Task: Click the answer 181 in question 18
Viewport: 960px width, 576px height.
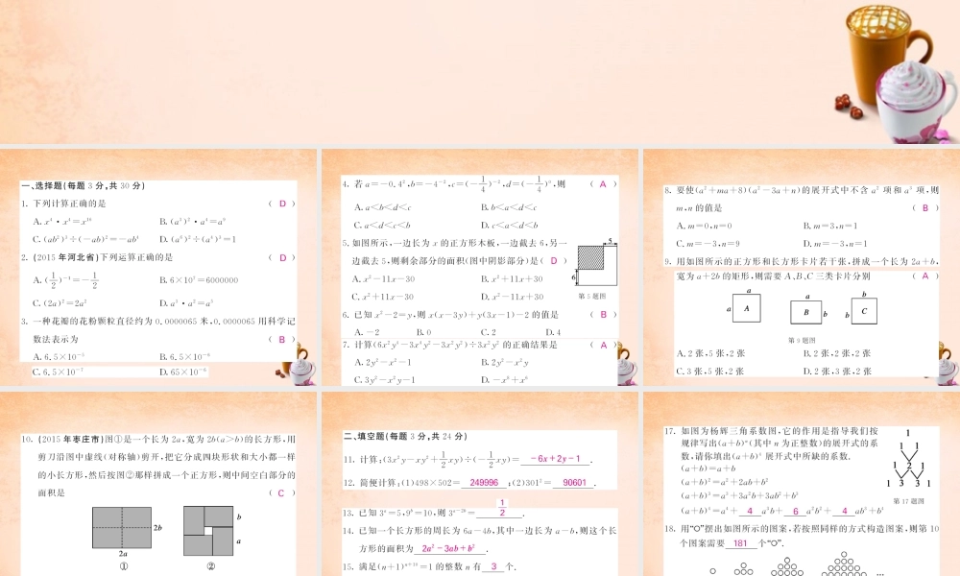Action: (740, 543)
